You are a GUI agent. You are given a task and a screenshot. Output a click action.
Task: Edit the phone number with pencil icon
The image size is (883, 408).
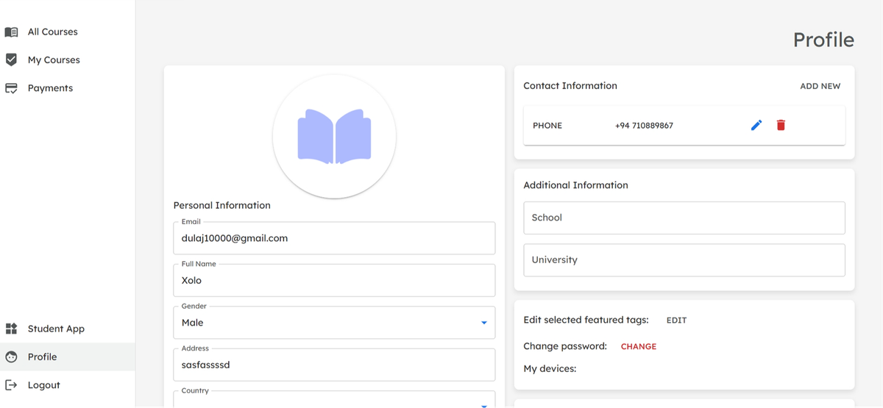(756, 126)
